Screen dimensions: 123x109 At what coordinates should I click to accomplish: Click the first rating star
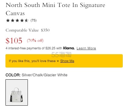(8, 21)
